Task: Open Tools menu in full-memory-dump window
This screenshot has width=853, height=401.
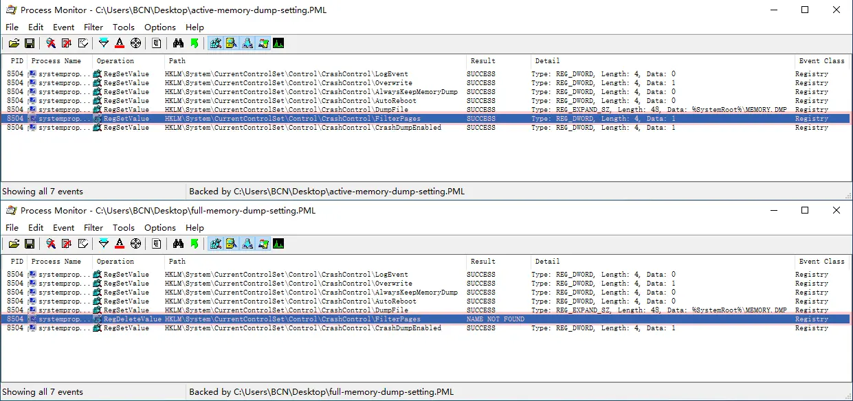Action: coord(124,228)
